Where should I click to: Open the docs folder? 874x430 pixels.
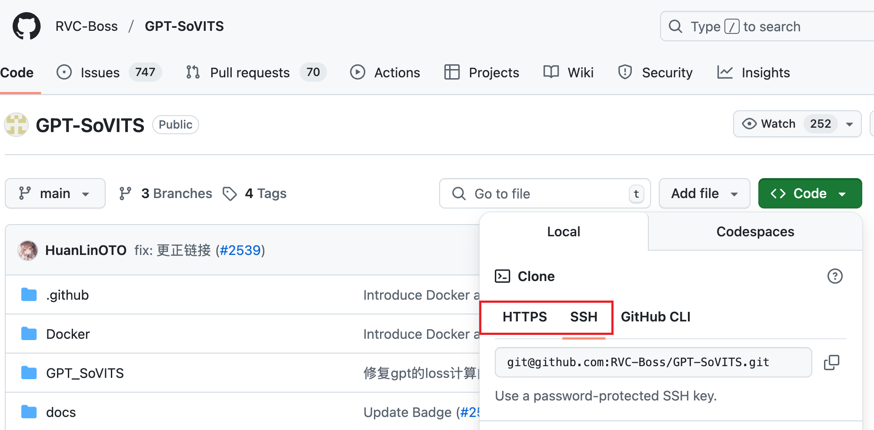coord(61,412)
